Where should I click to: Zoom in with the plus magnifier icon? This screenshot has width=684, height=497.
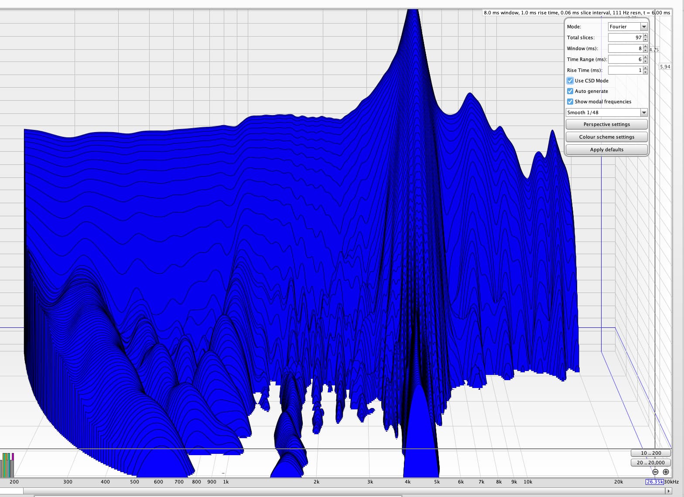666,472
